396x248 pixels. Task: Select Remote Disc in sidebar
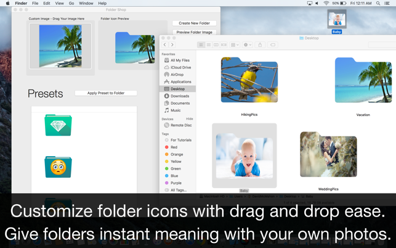click(178, 125)
